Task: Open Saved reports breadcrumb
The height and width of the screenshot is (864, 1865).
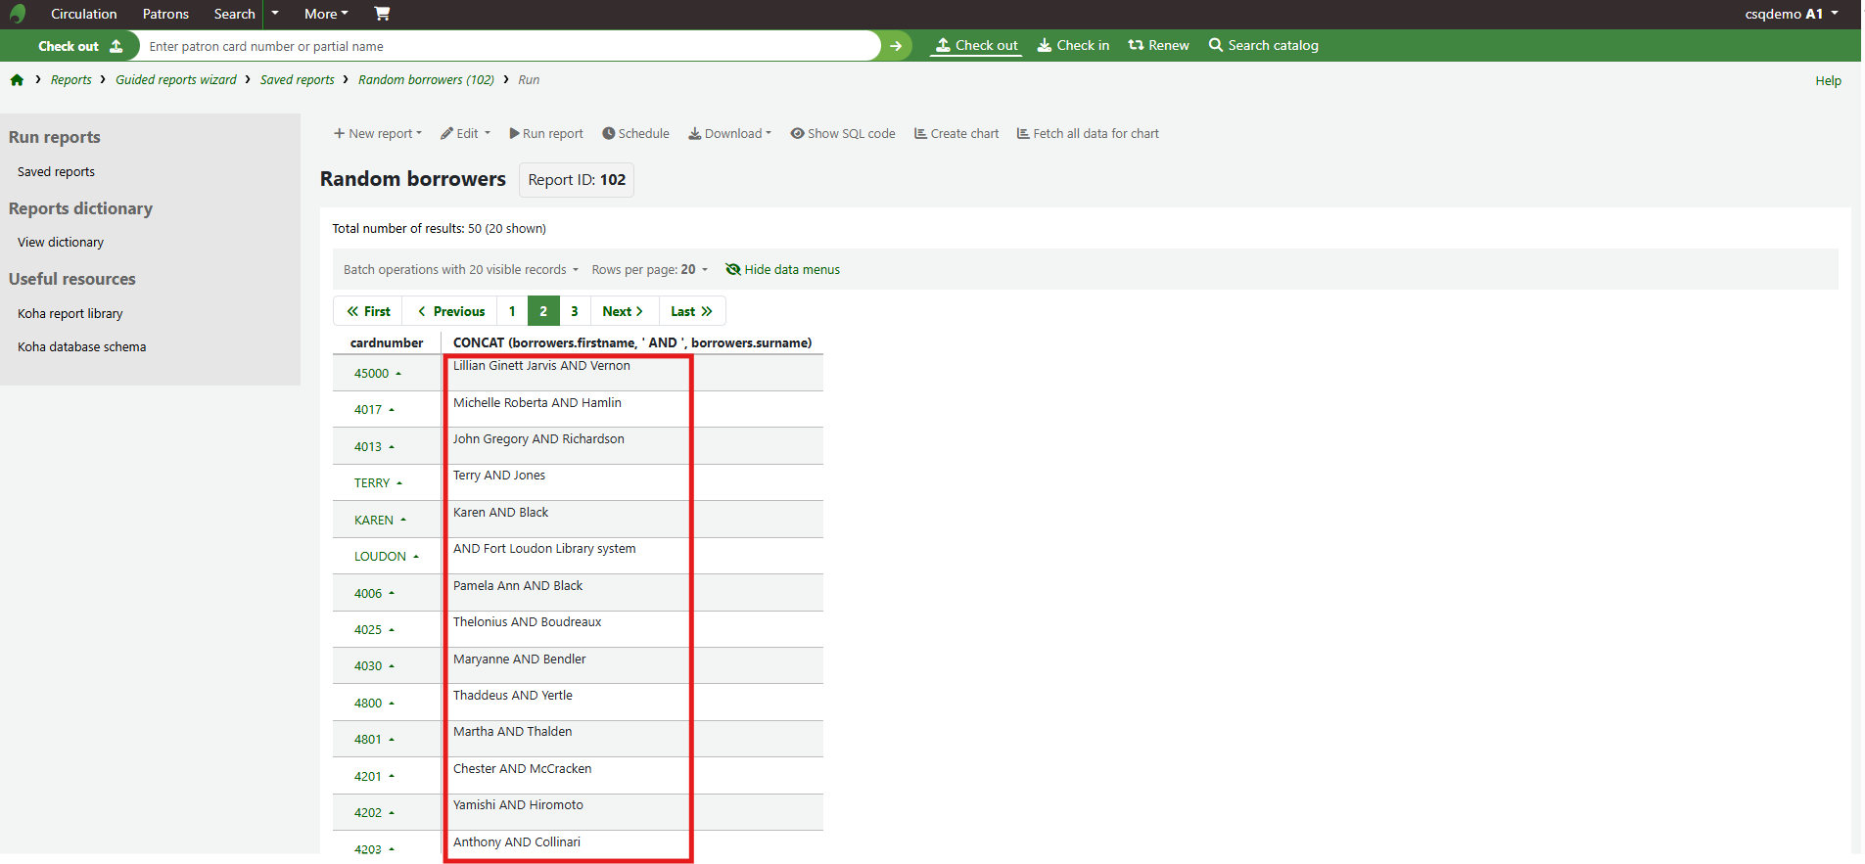Action: (297, 80)
